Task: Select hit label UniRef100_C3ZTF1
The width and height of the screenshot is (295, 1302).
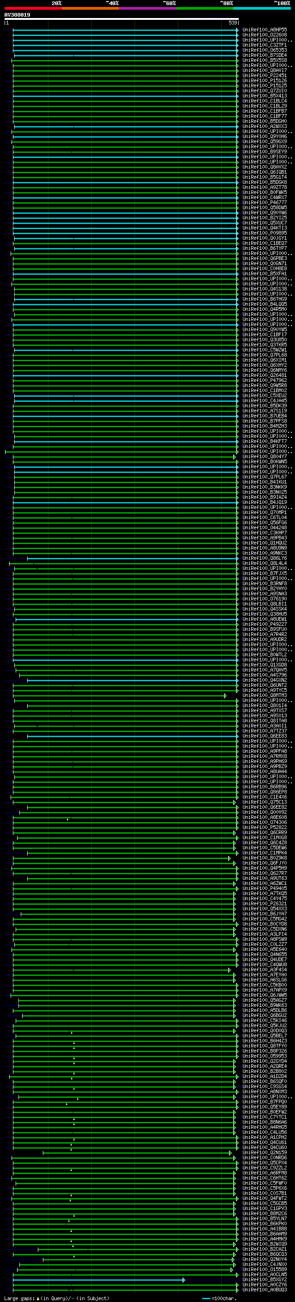Action: point(265,45)
